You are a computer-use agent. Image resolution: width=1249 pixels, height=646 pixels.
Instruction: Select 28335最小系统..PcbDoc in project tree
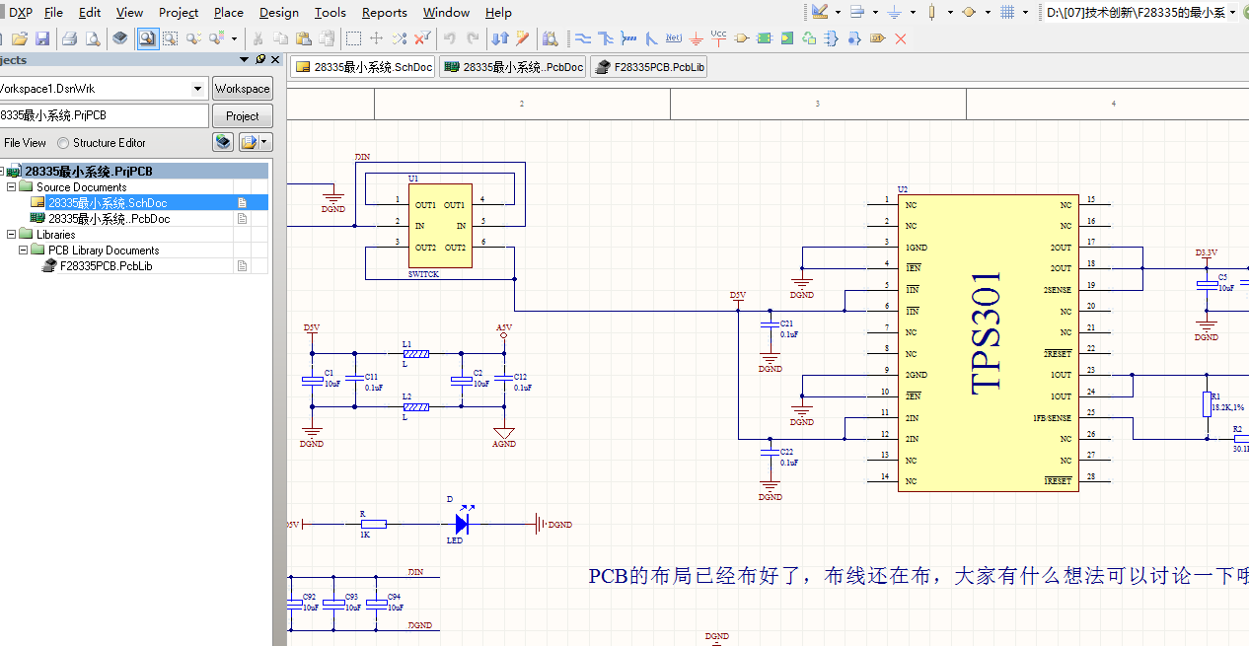point(108,219)
